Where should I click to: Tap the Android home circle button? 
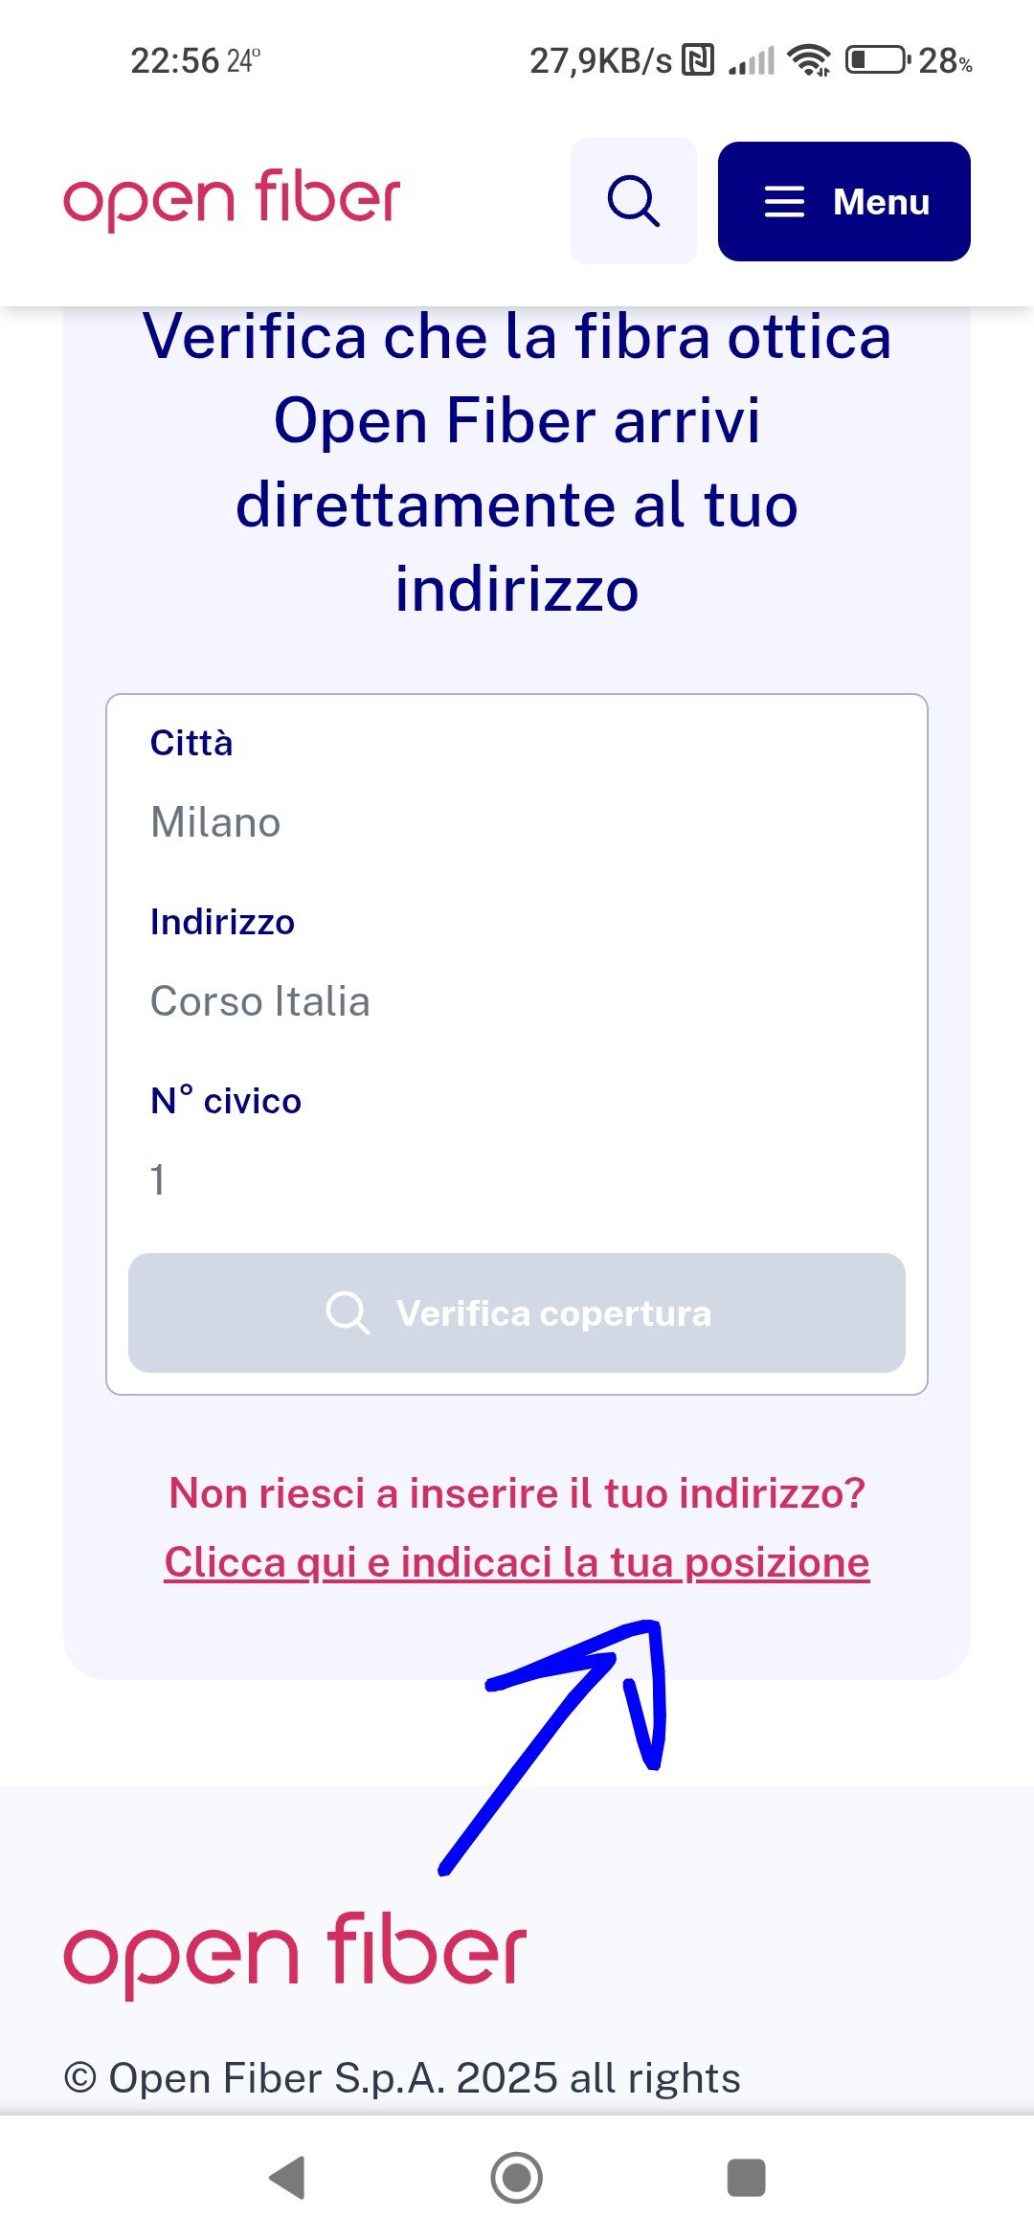[x=517, y=2178]
